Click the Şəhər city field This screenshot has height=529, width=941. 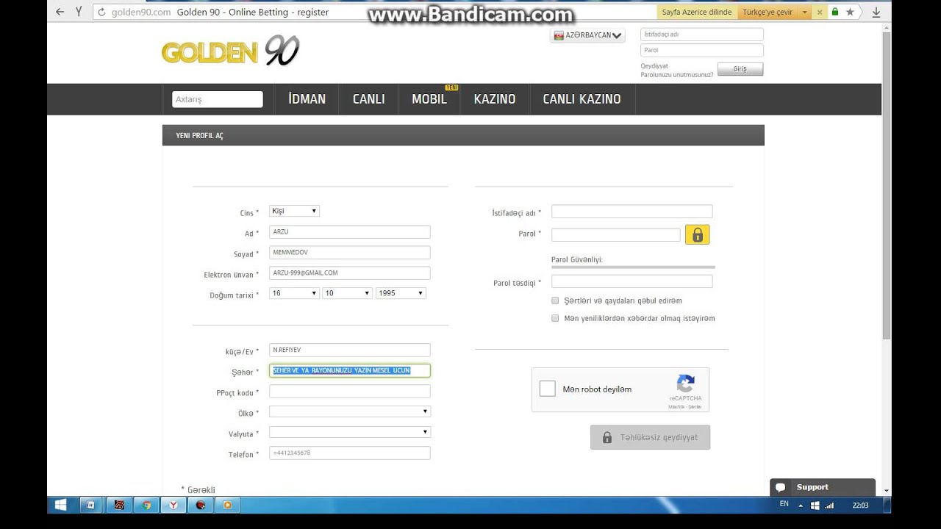click(x=350, y=370)
